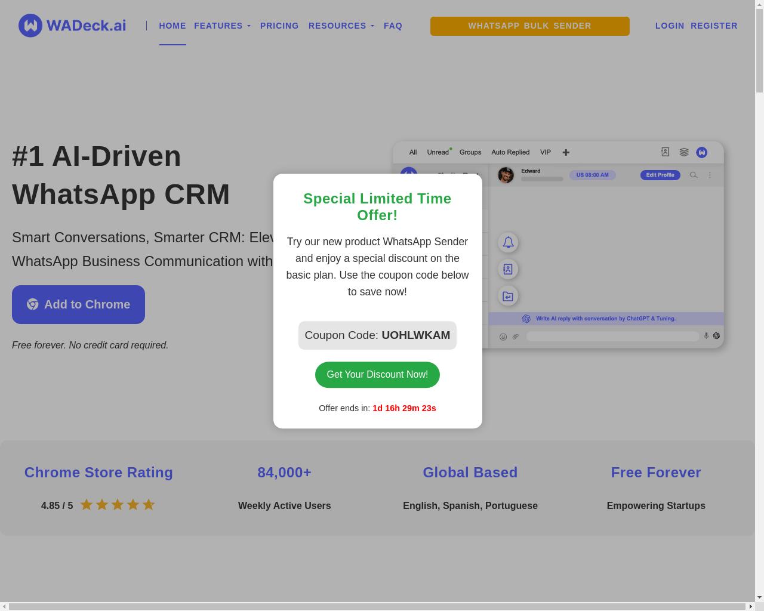Open the FAQ nav link

point(393,26)
